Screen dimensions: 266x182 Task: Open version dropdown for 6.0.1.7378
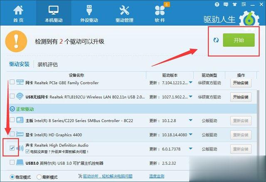[x=191, y=149]
